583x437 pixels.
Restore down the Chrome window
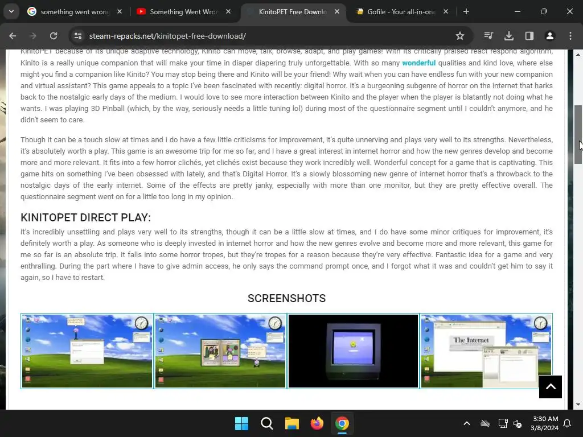[544, 11]
